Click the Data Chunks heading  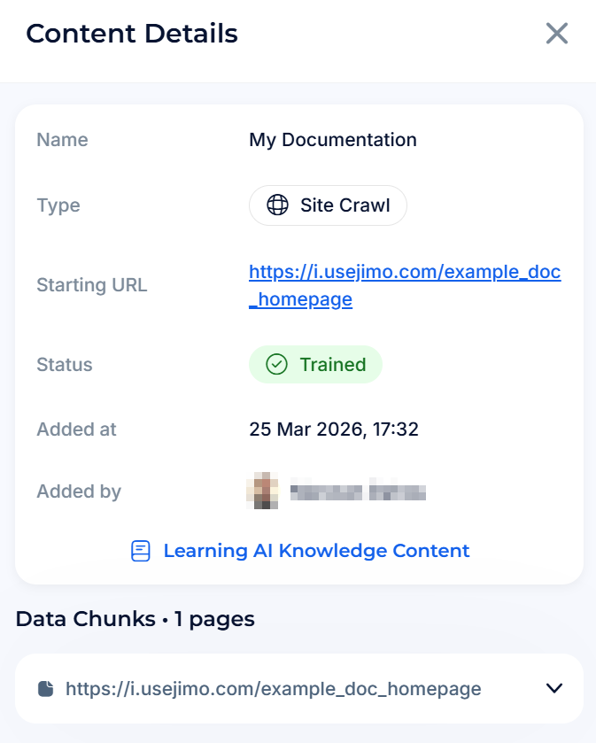135,619
